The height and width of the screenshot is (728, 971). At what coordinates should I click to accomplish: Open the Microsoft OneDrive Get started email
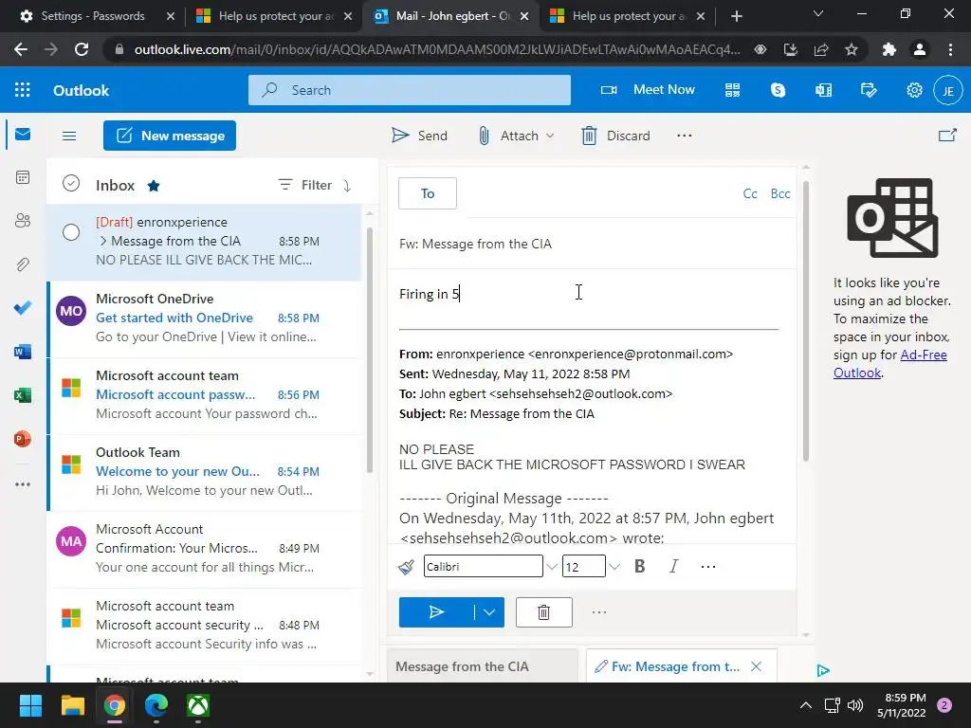click(206, 318)
